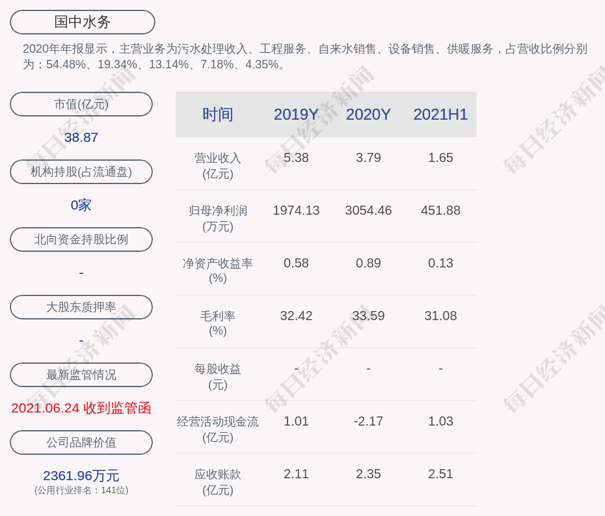Screen dimensions: 605x516
Task: Click net profit value 1974.13
Action: [x=296, y=210]
